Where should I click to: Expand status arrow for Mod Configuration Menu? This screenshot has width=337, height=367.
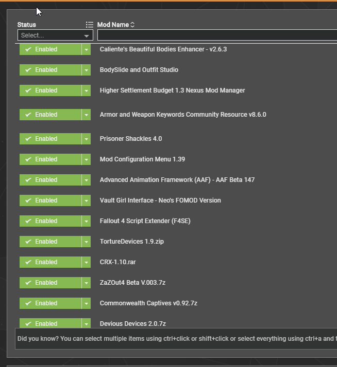86,159
